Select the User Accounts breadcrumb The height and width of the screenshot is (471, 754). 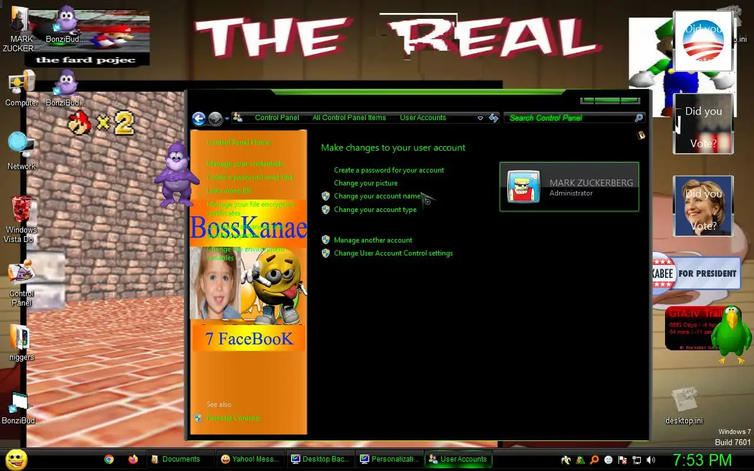tap(423, 118)
